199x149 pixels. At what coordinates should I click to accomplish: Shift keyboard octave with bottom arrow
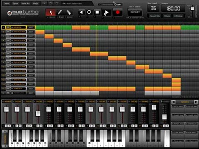click(5, 146)
